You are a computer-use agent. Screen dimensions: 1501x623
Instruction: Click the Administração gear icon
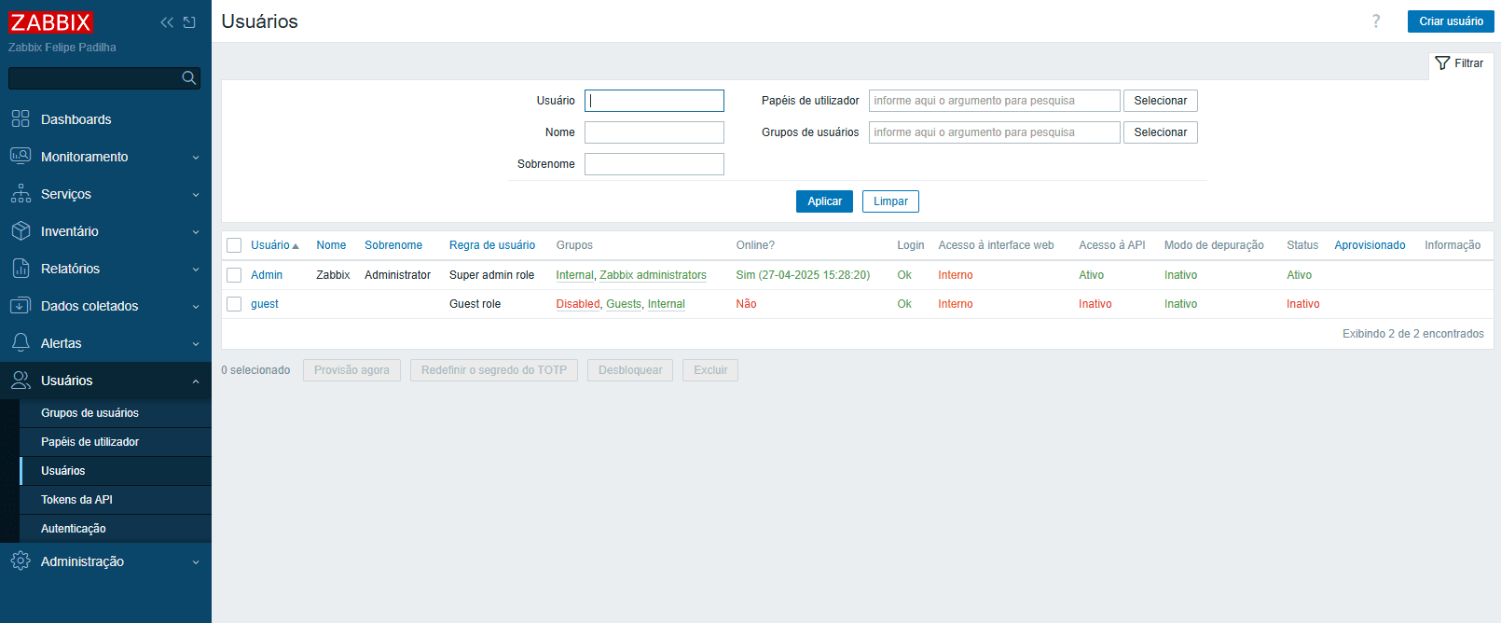21,561
